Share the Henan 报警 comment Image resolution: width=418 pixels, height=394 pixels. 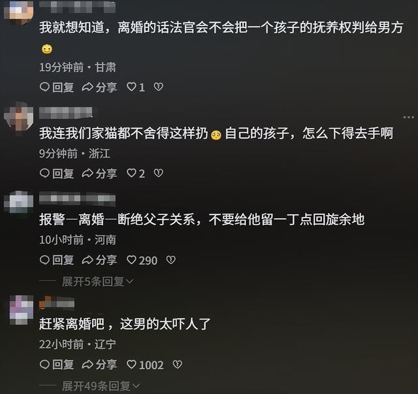99,260
